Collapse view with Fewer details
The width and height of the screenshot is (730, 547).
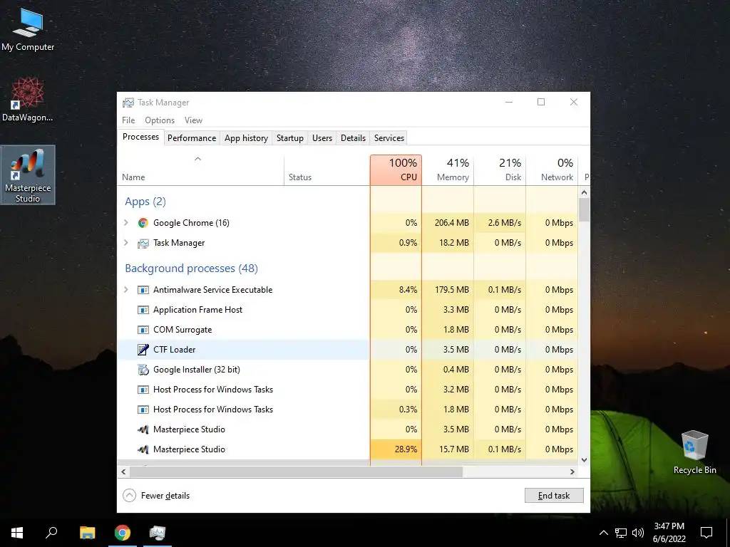tap(156, 496)
